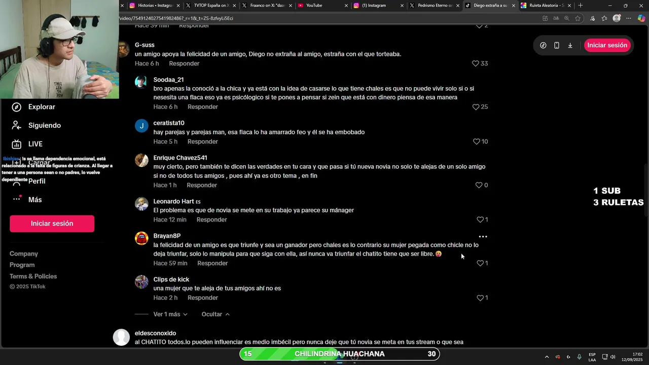Click the page vertical scrollbar
The height and width of the screenshot is (365, 649).
point(645,190)
